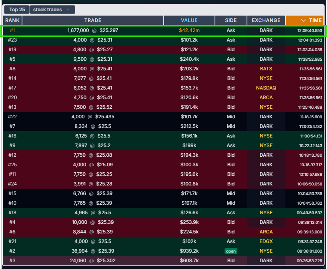Click value $608.7k
Image resolution: width=327 pixels, height=269 pixels.
click(x=189, y=261)
